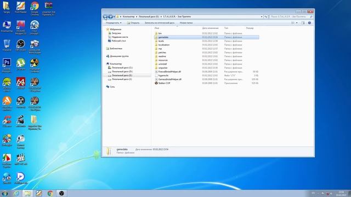Open Компьютер desktop icon
Viewport: 351px width, 197px height.
(x=7, y=26)
